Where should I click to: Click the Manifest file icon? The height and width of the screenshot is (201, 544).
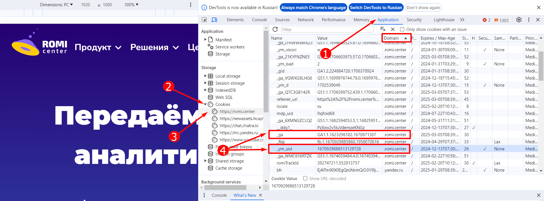pos(210,40)
